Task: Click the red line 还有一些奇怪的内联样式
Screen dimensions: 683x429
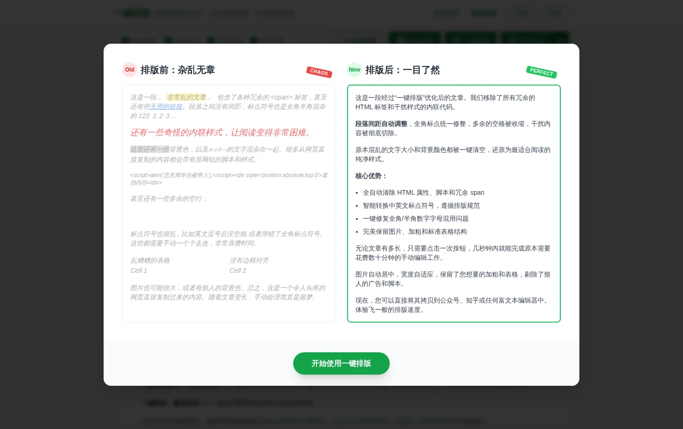Action: coord(221,132)
